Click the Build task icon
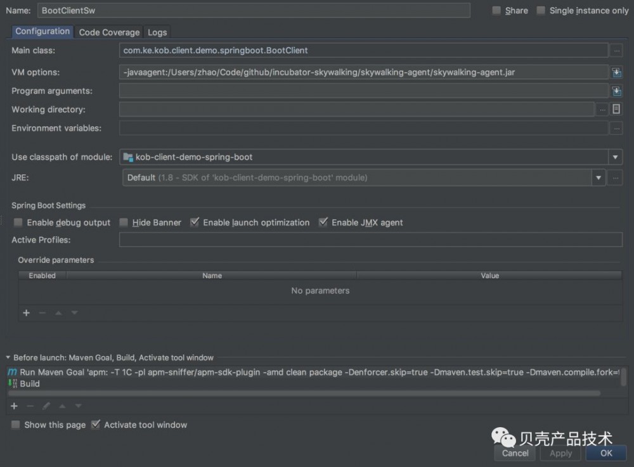 [x=13, y=383]
